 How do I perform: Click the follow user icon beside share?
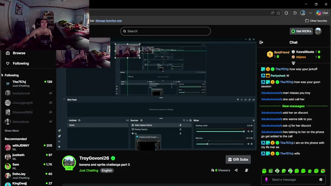[246, 170]
